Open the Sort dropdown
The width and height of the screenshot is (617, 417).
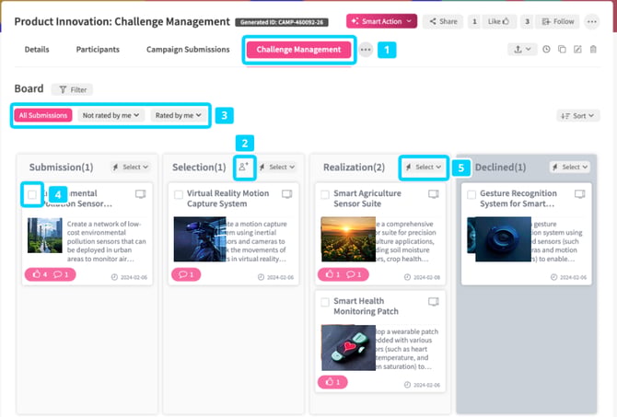click(577, 116)
